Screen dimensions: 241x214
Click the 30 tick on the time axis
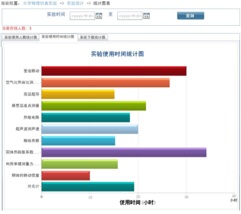click(186, 197)
